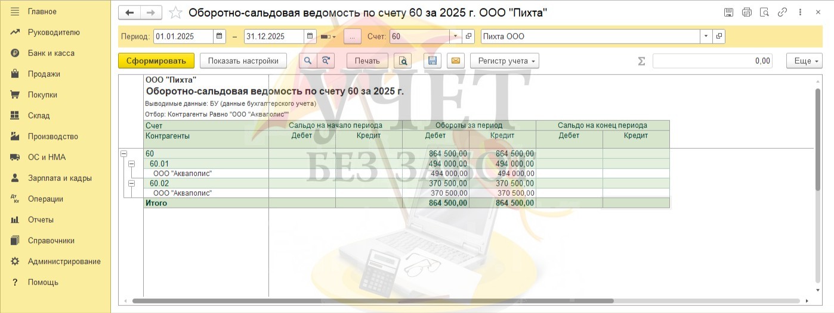Click the find magnifier icon
Image resolution: width=834 pixels, height=313 pixels.
(308, 61)
